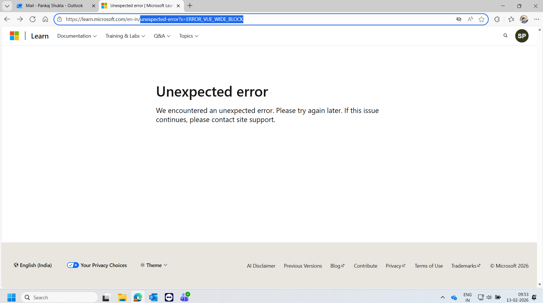The width and height of the screenshot is (543, 303).
Task: Open the Windows Start menu
Action: tap(12, 298)
